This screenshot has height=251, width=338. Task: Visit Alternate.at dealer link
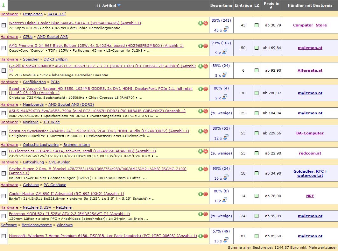coord(310,71)
